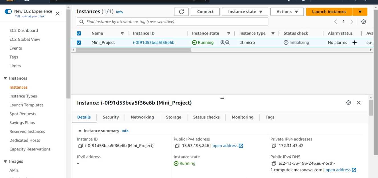Open details panel settings gear

(x=348, y=103)
